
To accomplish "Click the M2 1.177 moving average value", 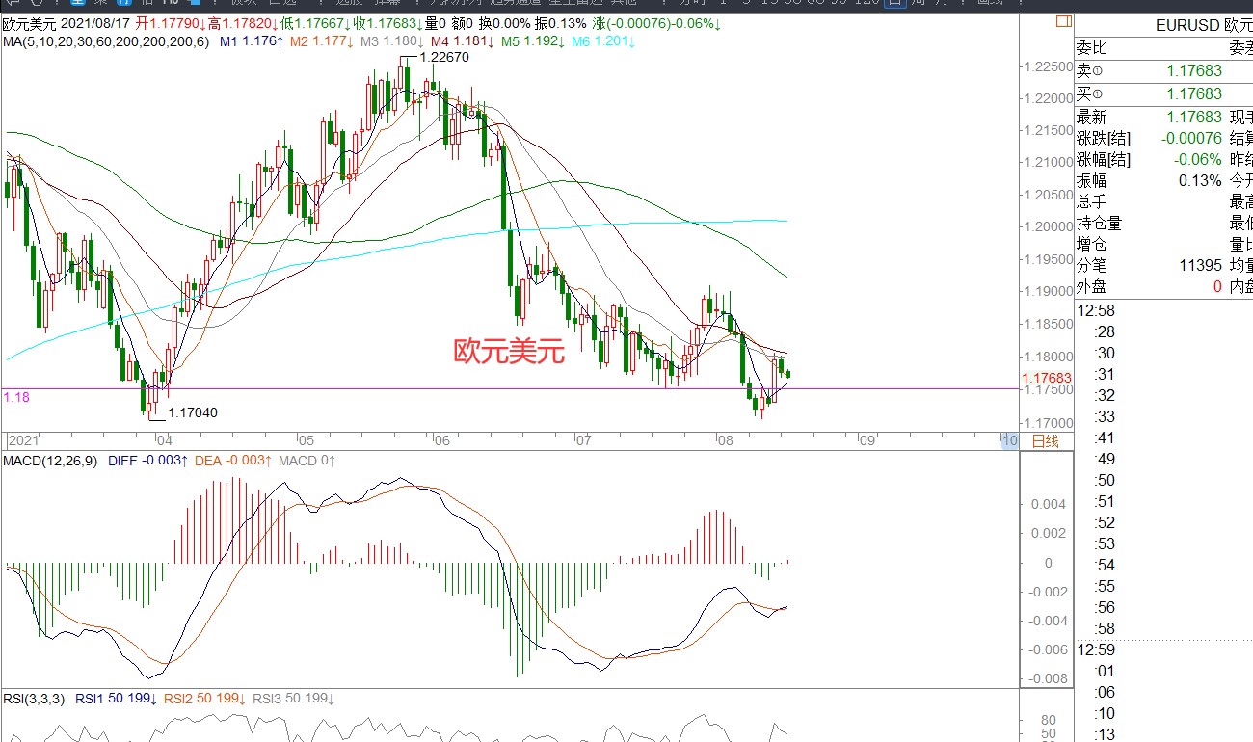I will coord(322,41).
